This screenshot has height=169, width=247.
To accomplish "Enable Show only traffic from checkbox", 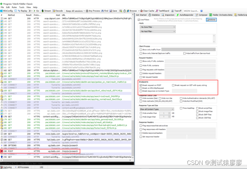I will [141, 50].
